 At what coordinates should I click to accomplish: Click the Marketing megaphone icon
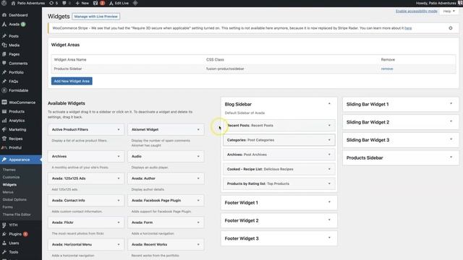pos(4,129)
